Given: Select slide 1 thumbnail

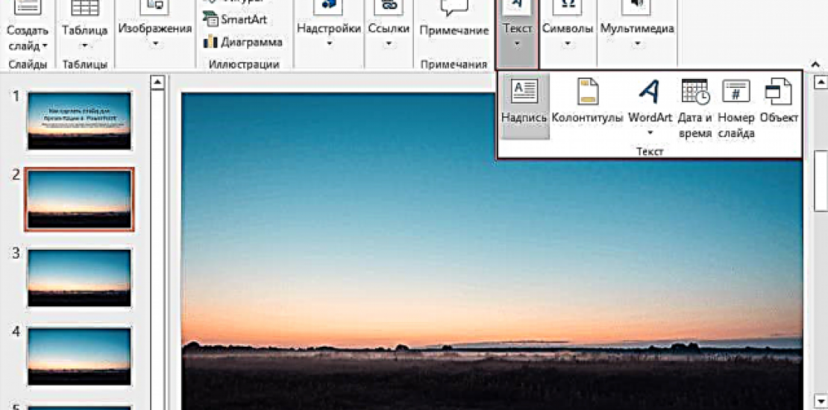Looking at the screenshot, I should [79, 121].
